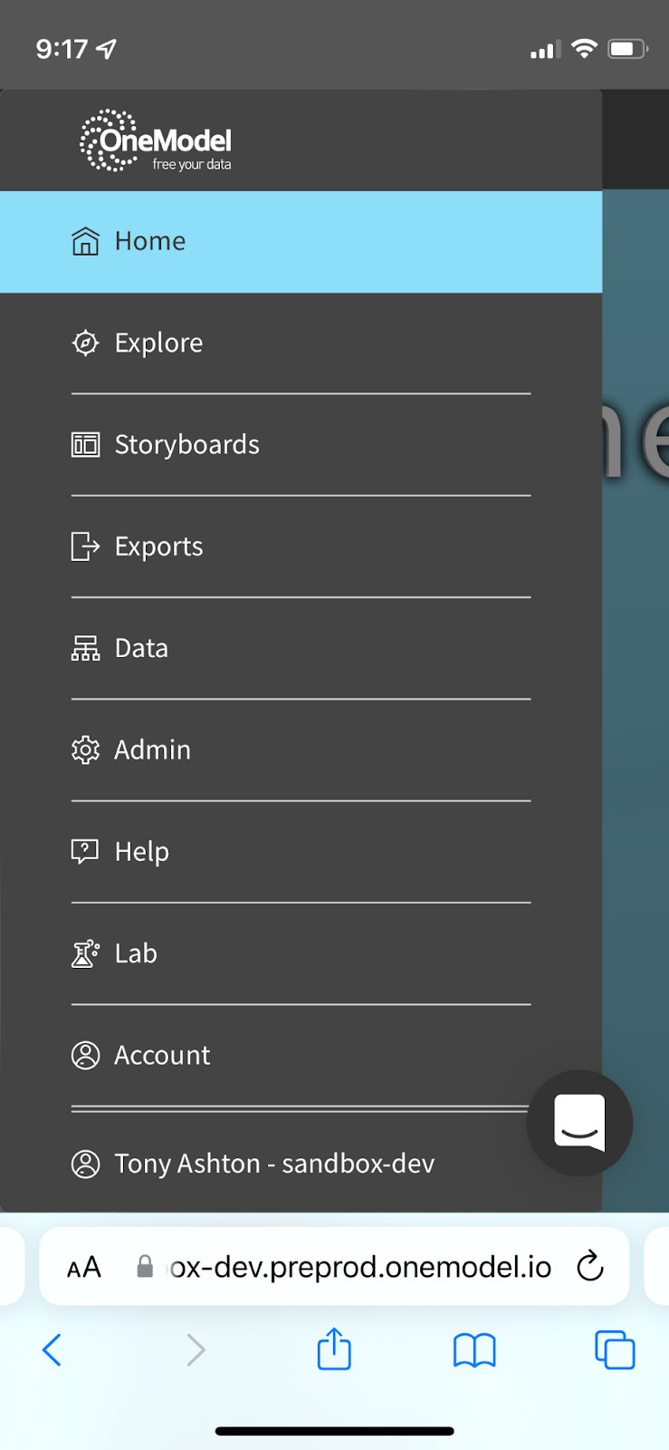Click the OneModel logo
This screenshot has width=669, height=1450.
pos(156,141)
